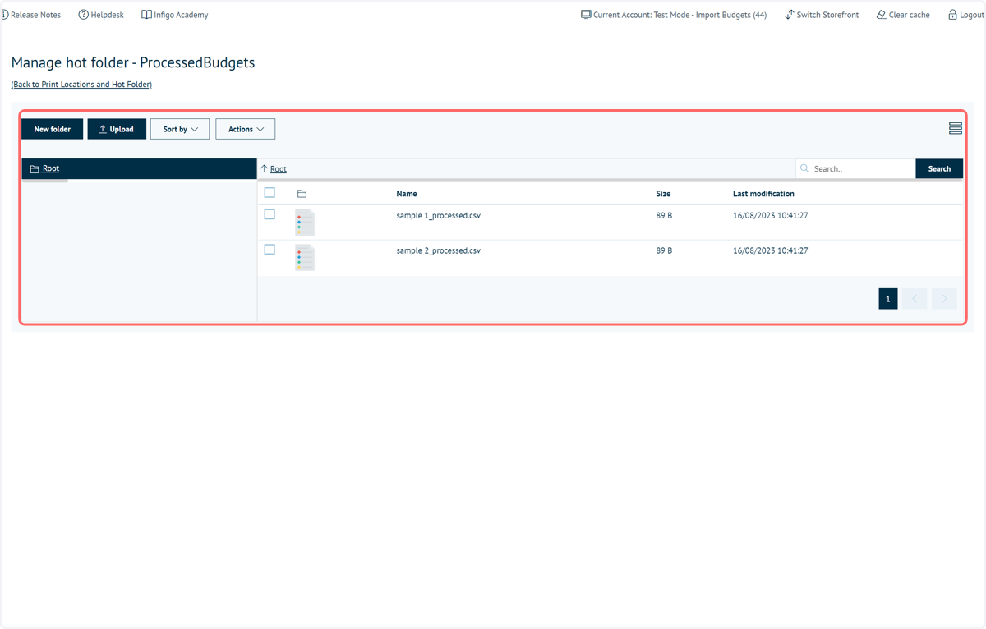The image size is (986, 629).
Task: Click the sample 1_processed.csv file icon
Action: [305, 222]
